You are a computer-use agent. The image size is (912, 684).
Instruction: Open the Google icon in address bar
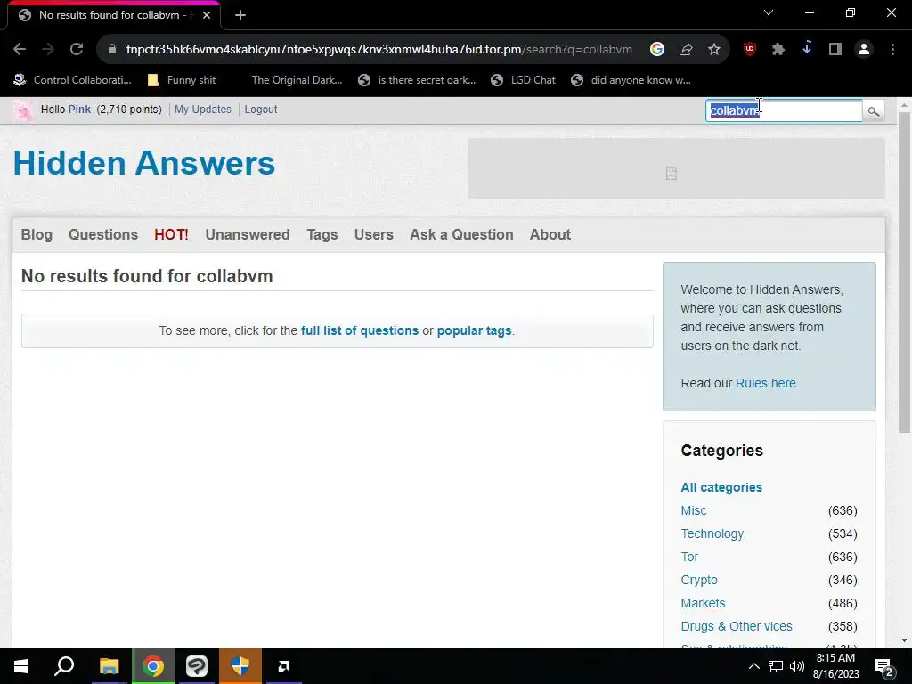pos(657,50)
